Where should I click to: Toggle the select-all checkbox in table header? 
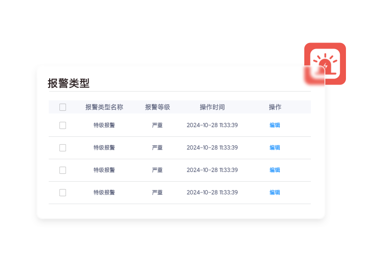click(63, 107)
